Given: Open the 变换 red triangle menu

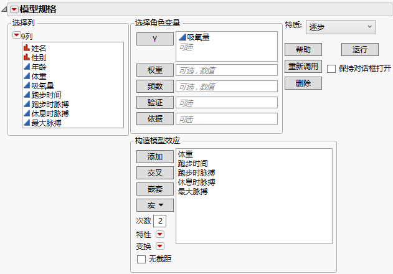Looking at the screenshot, I should click(160, 246).
